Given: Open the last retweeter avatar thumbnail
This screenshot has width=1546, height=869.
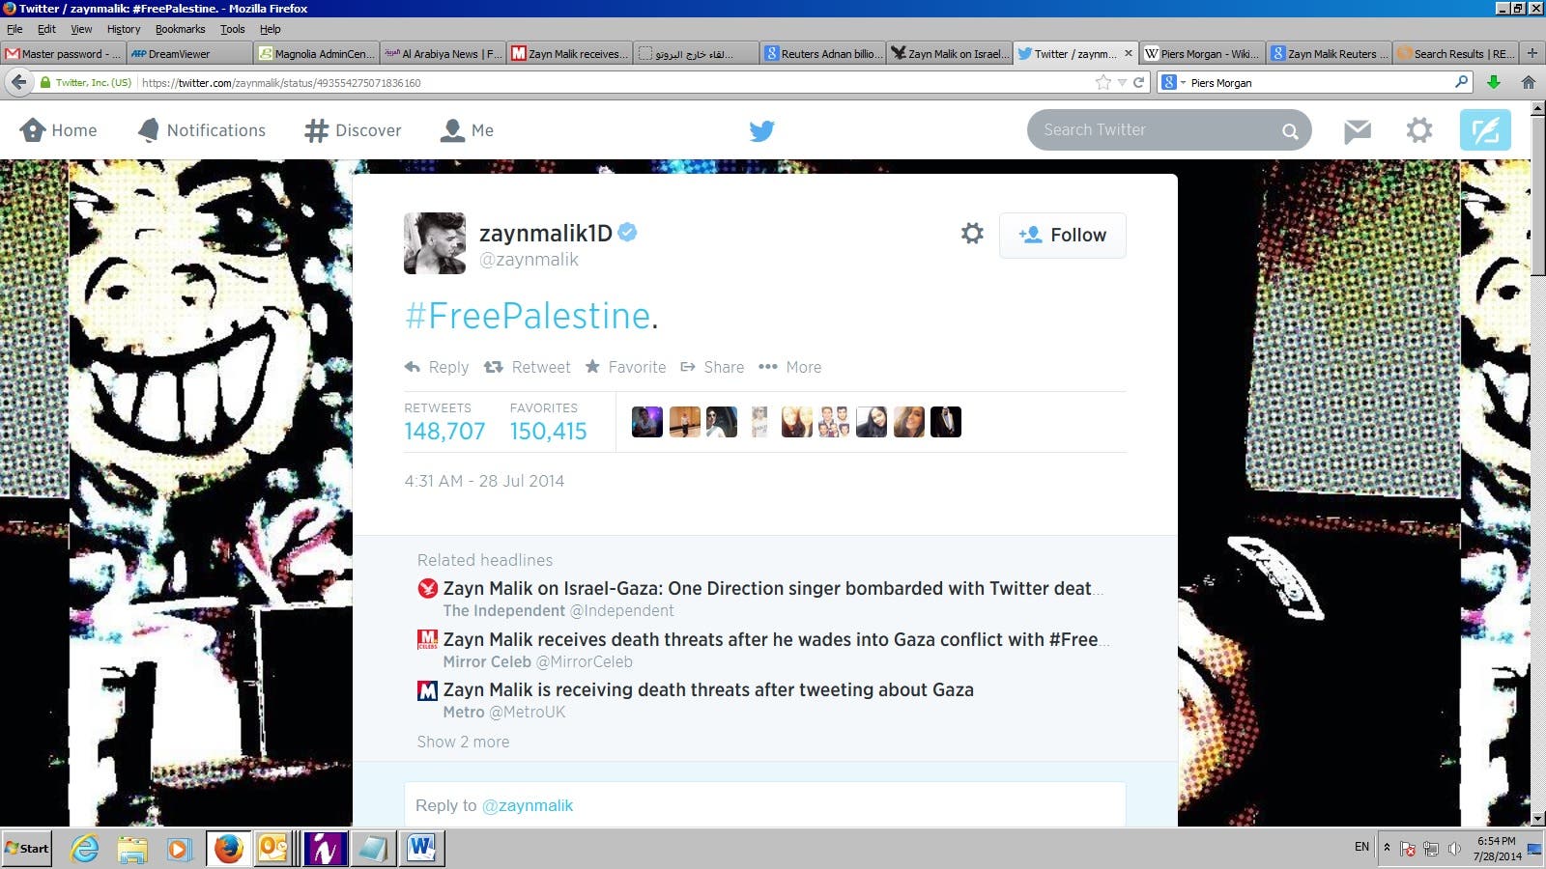Looking at the screenshot, I should point(946,422).
